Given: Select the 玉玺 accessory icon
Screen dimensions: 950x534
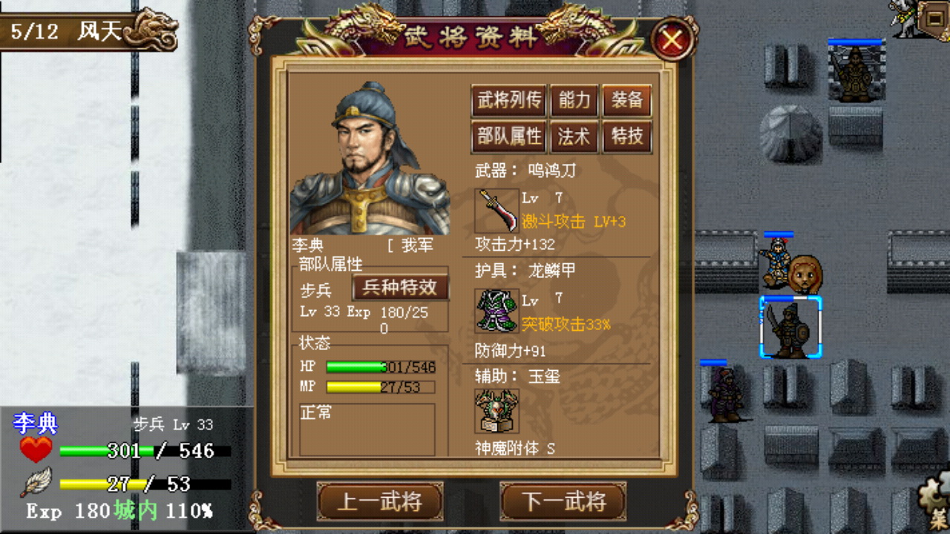Looking at the screenshot, I should 497,411.
